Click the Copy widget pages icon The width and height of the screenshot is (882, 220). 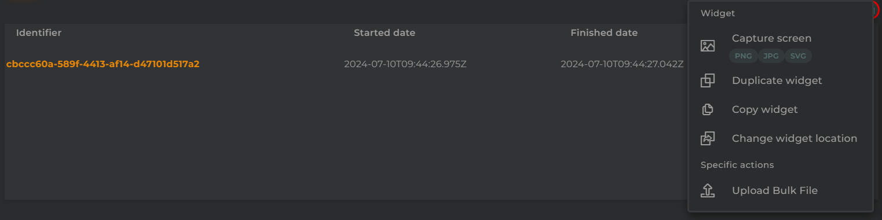pyautogui.click(x=707, y=109)
